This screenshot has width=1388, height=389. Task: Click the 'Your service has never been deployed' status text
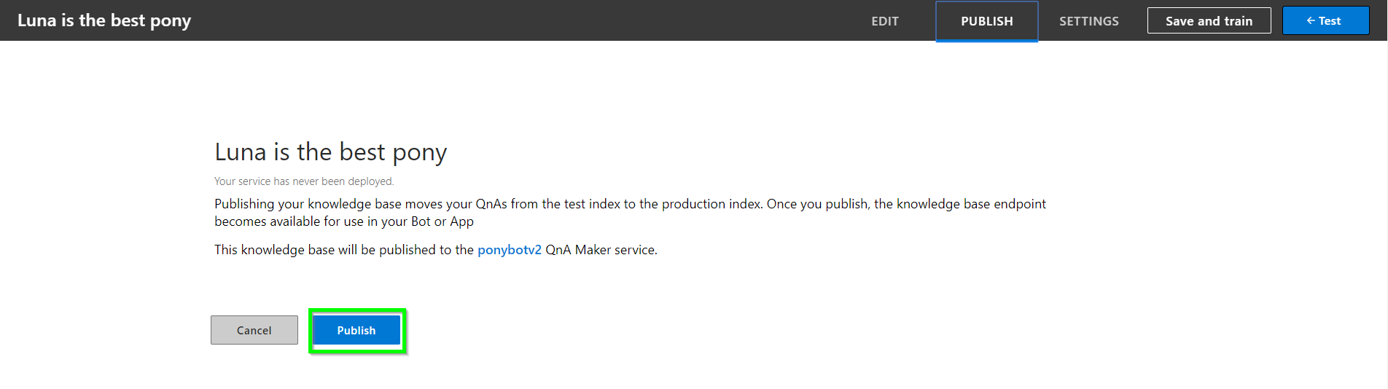pos(304,181)
